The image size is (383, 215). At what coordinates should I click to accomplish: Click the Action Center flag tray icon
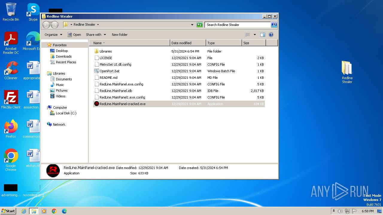[354, 211]
